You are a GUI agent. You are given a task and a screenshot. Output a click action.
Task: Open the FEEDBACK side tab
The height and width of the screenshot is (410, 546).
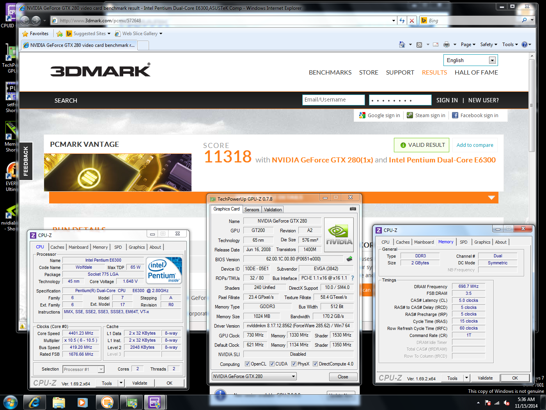point(26,161)
